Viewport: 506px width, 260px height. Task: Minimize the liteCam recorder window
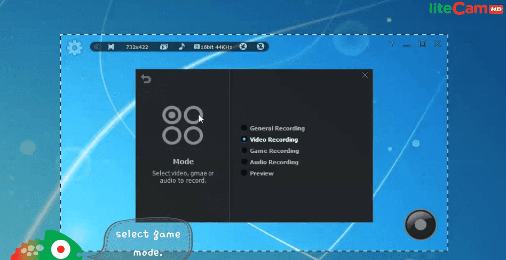pyautogui.click(x=407, y=45)
